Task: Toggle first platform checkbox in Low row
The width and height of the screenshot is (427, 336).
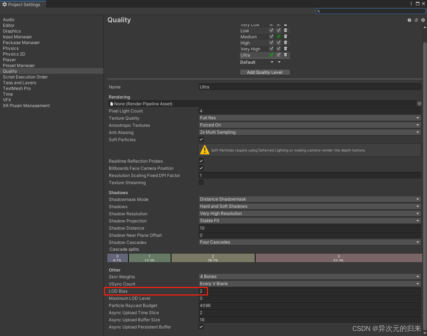Action: pyautogui.click(x=271, y=30)
